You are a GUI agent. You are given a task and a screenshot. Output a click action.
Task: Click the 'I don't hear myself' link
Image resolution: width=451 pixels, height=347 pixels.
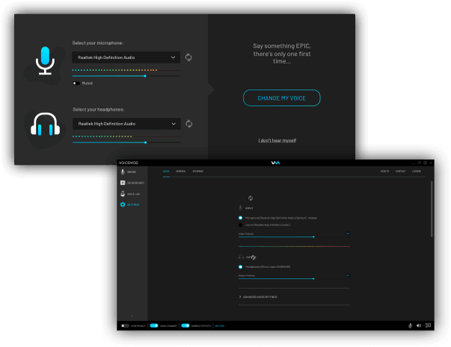[x=277, y=140]
